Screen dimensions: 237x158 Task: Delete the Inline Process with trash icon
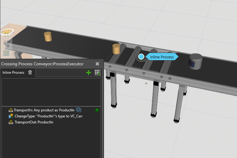(30, 73)
